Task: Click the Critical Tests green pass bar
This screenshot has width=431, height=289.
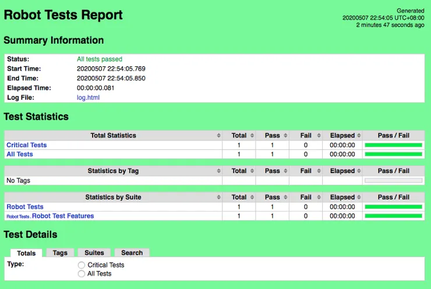Action: coord(393,145)
